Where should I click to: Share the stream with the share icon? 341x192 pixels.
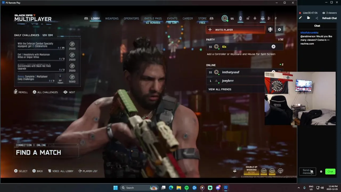click(317, 18)
